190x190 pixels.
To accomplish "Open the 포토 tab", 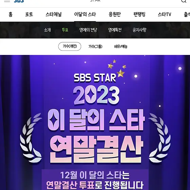I will click(x=29, y=14).
